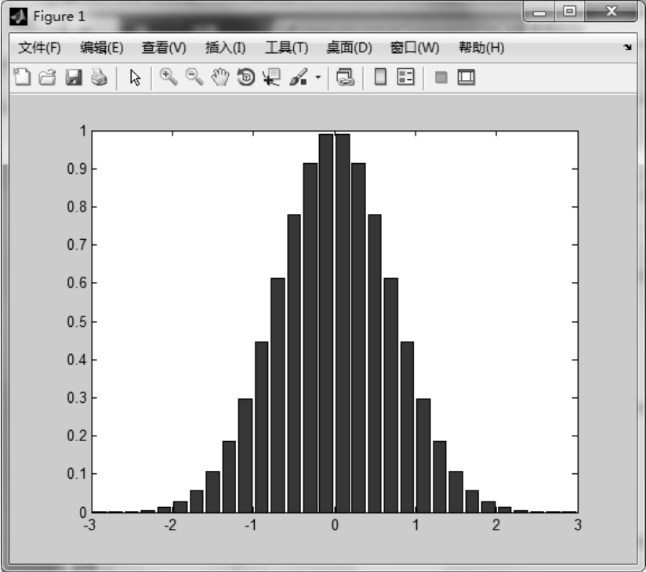Image resolution: width=646 pixels, height=572 pixels.
Task: Open the 文件(F) menu
Action: (x=39, y=49)
